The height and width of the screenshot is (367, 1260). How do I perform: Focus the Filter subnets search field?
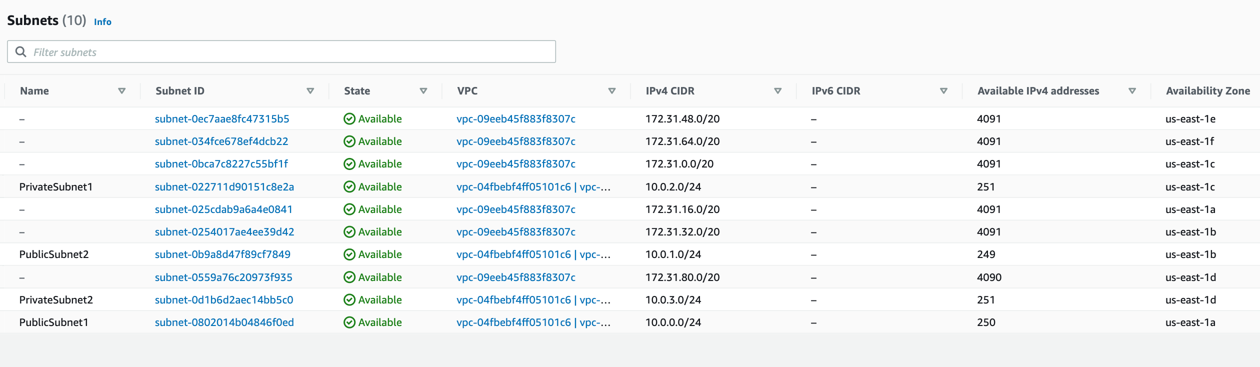(x=281, y=51)
